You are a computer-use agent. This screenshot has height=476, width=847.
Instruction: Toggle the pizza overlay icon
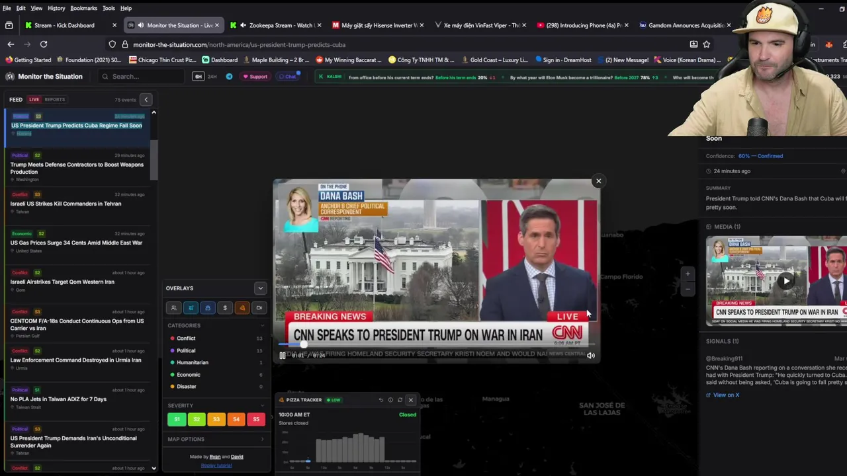click(x=242, y=307)
